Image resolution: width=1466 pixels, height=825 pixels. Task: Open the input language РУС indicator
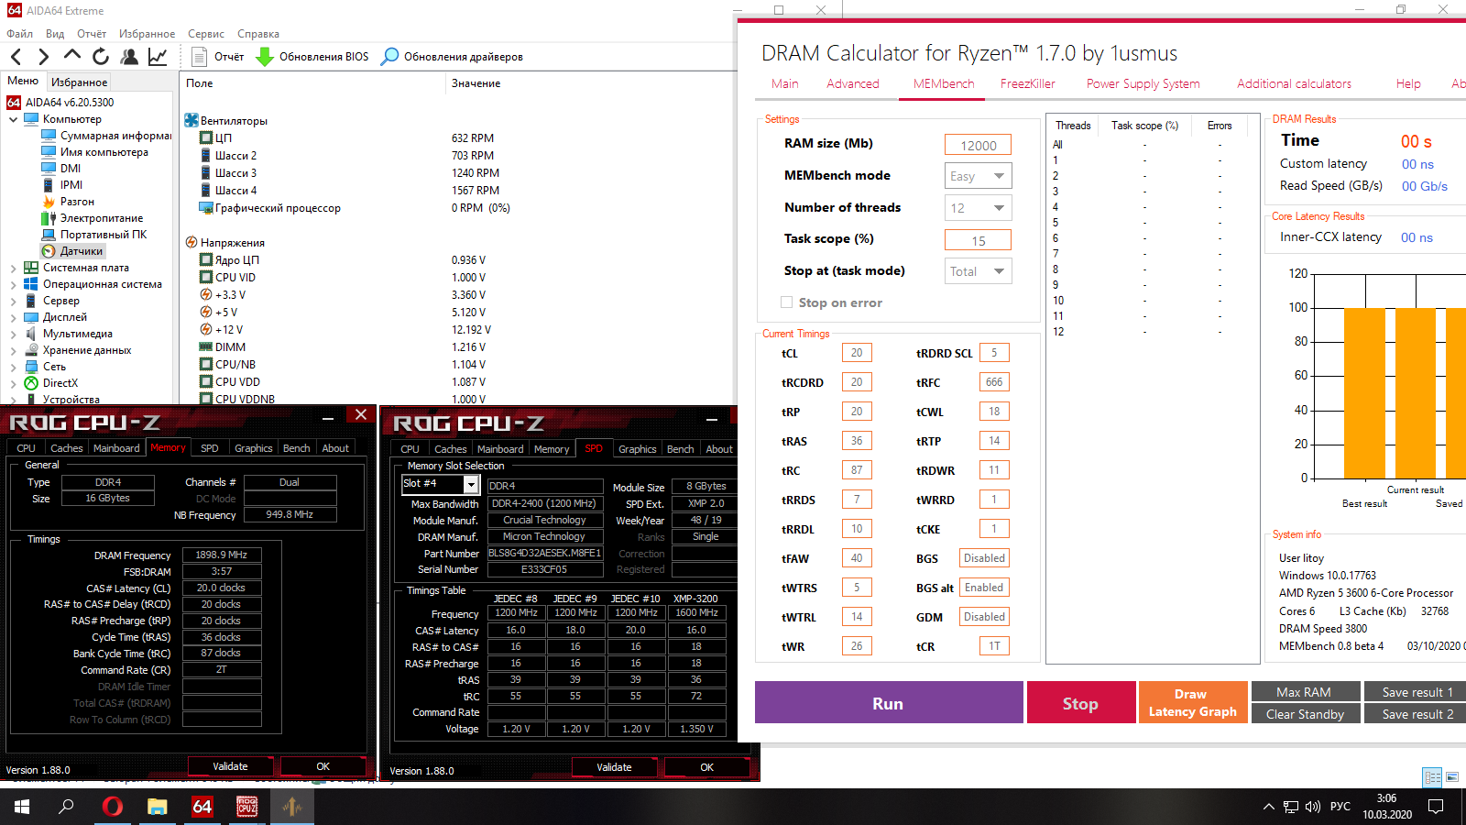[x=1340, y=807]
